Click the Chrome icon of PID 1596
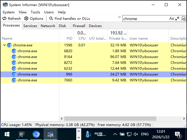Screen dimensions: 187x140 9,45
